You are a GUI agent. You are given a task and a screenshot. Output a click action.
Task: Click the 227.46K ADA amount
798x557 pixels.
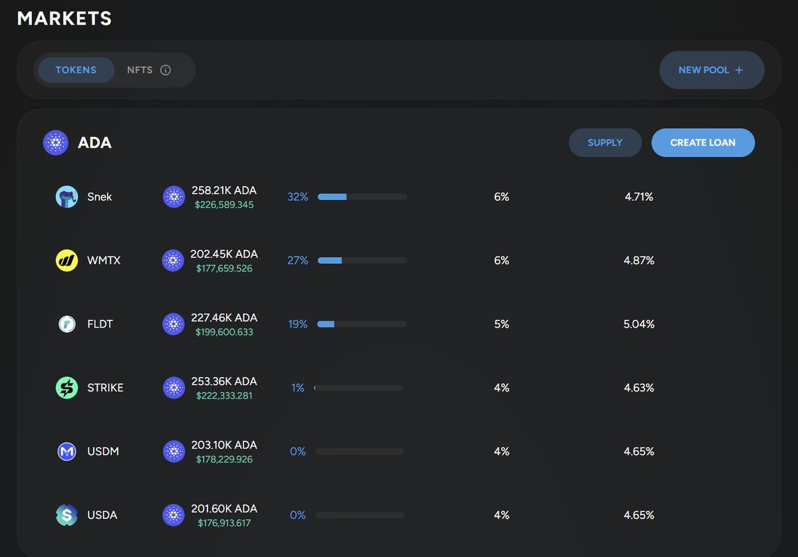tap(224, 318)
